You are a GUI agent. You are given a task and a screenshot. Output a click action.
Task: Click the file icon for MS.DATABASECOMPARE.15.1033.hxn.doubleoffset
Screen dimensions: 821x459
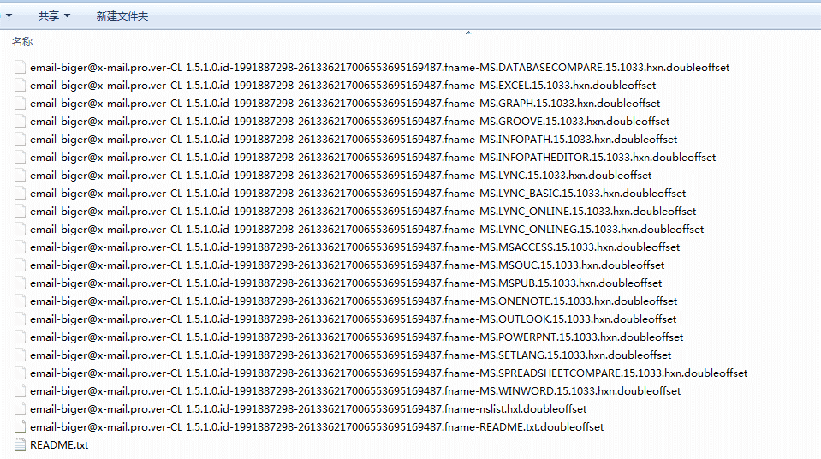[x=20, y=67]
